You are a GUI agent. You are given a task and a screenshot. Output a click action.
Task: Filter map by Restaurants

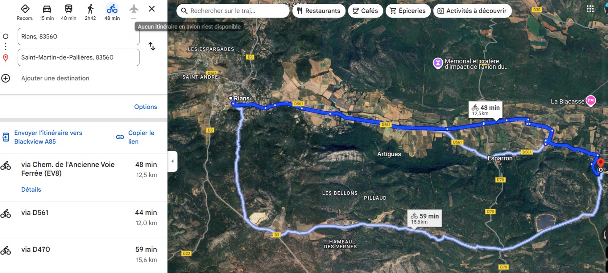tap(319, 11)
